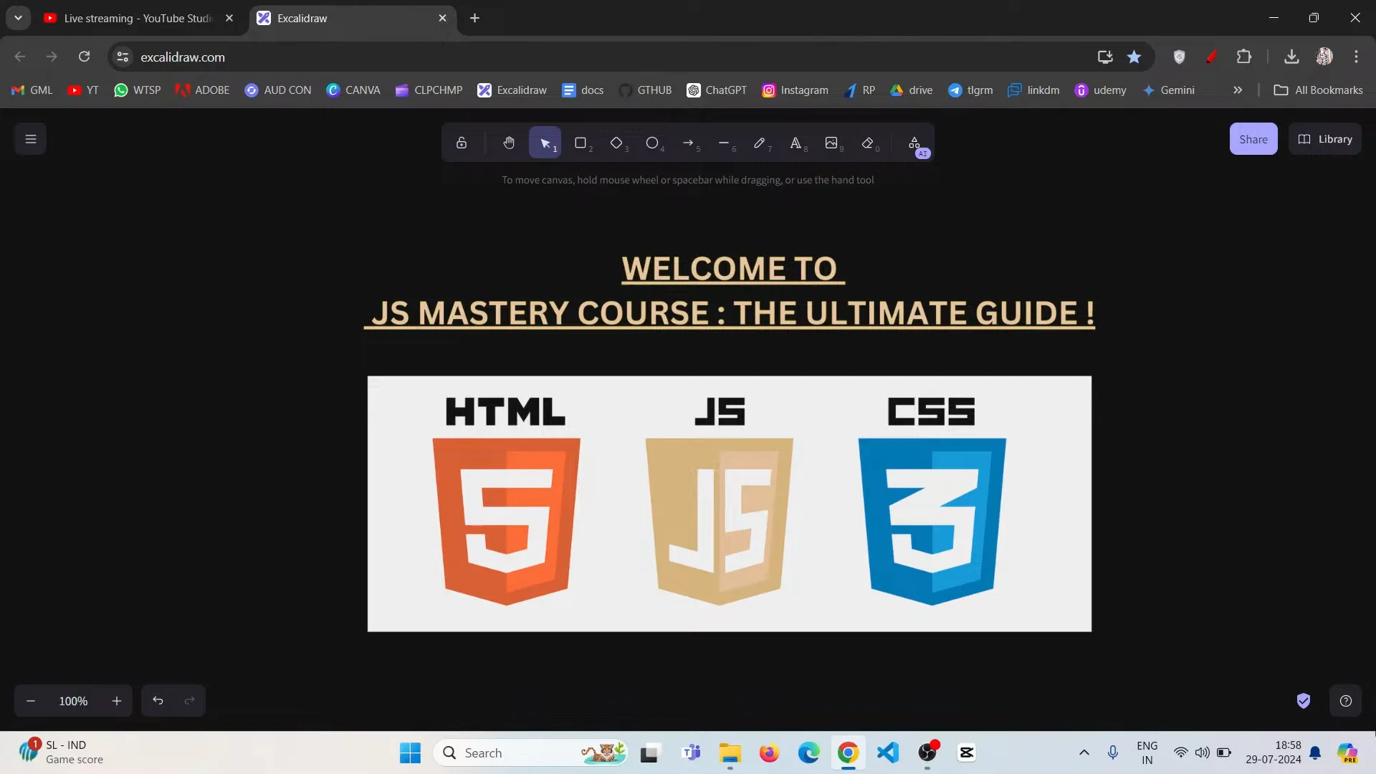This screenshot has width=1376, height=774.
Task: Click the encryption shield icon
Action: point(1304,701)
